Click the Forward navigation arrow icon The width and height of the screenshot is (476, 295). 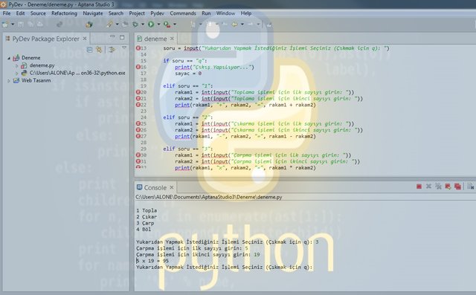click(251, 25)
